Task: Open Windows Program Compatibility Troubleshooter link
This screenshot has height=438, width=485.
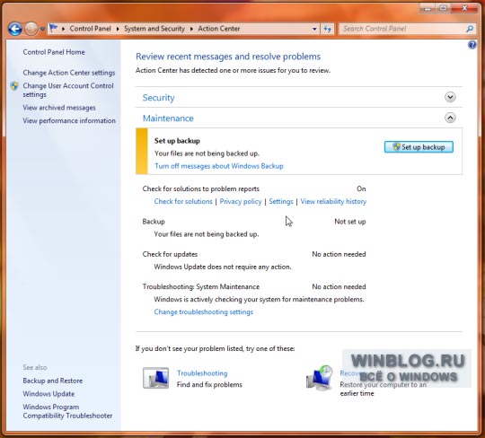Action: pos(67,411)
